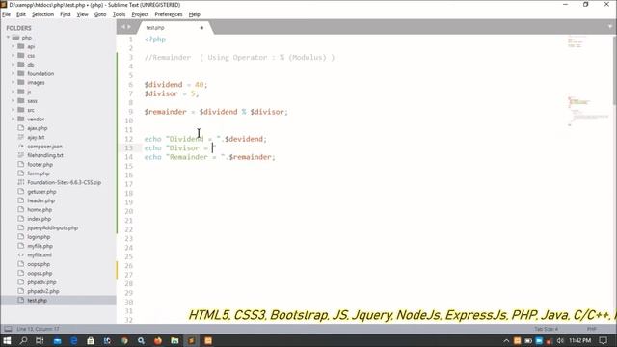This screenshot has width=617, height=347.
Task: Expand the foundation folder arrow
Action: (x=13, y=73)
